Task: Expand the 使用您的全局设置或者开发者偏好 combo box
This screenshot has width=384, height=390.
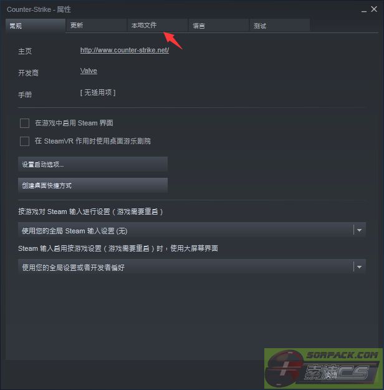Action: click(192, 267)
